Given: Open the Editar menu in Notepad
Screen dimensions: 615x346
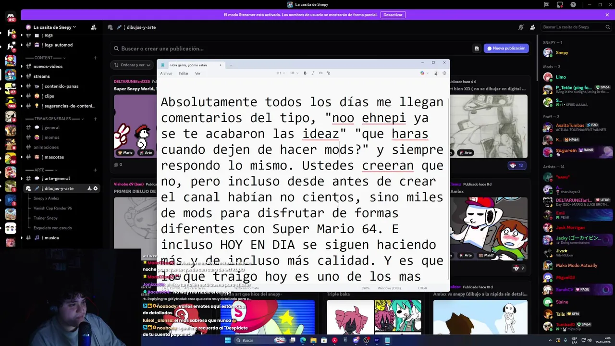Looking at the screenshot, I should (x=184, y=74).
